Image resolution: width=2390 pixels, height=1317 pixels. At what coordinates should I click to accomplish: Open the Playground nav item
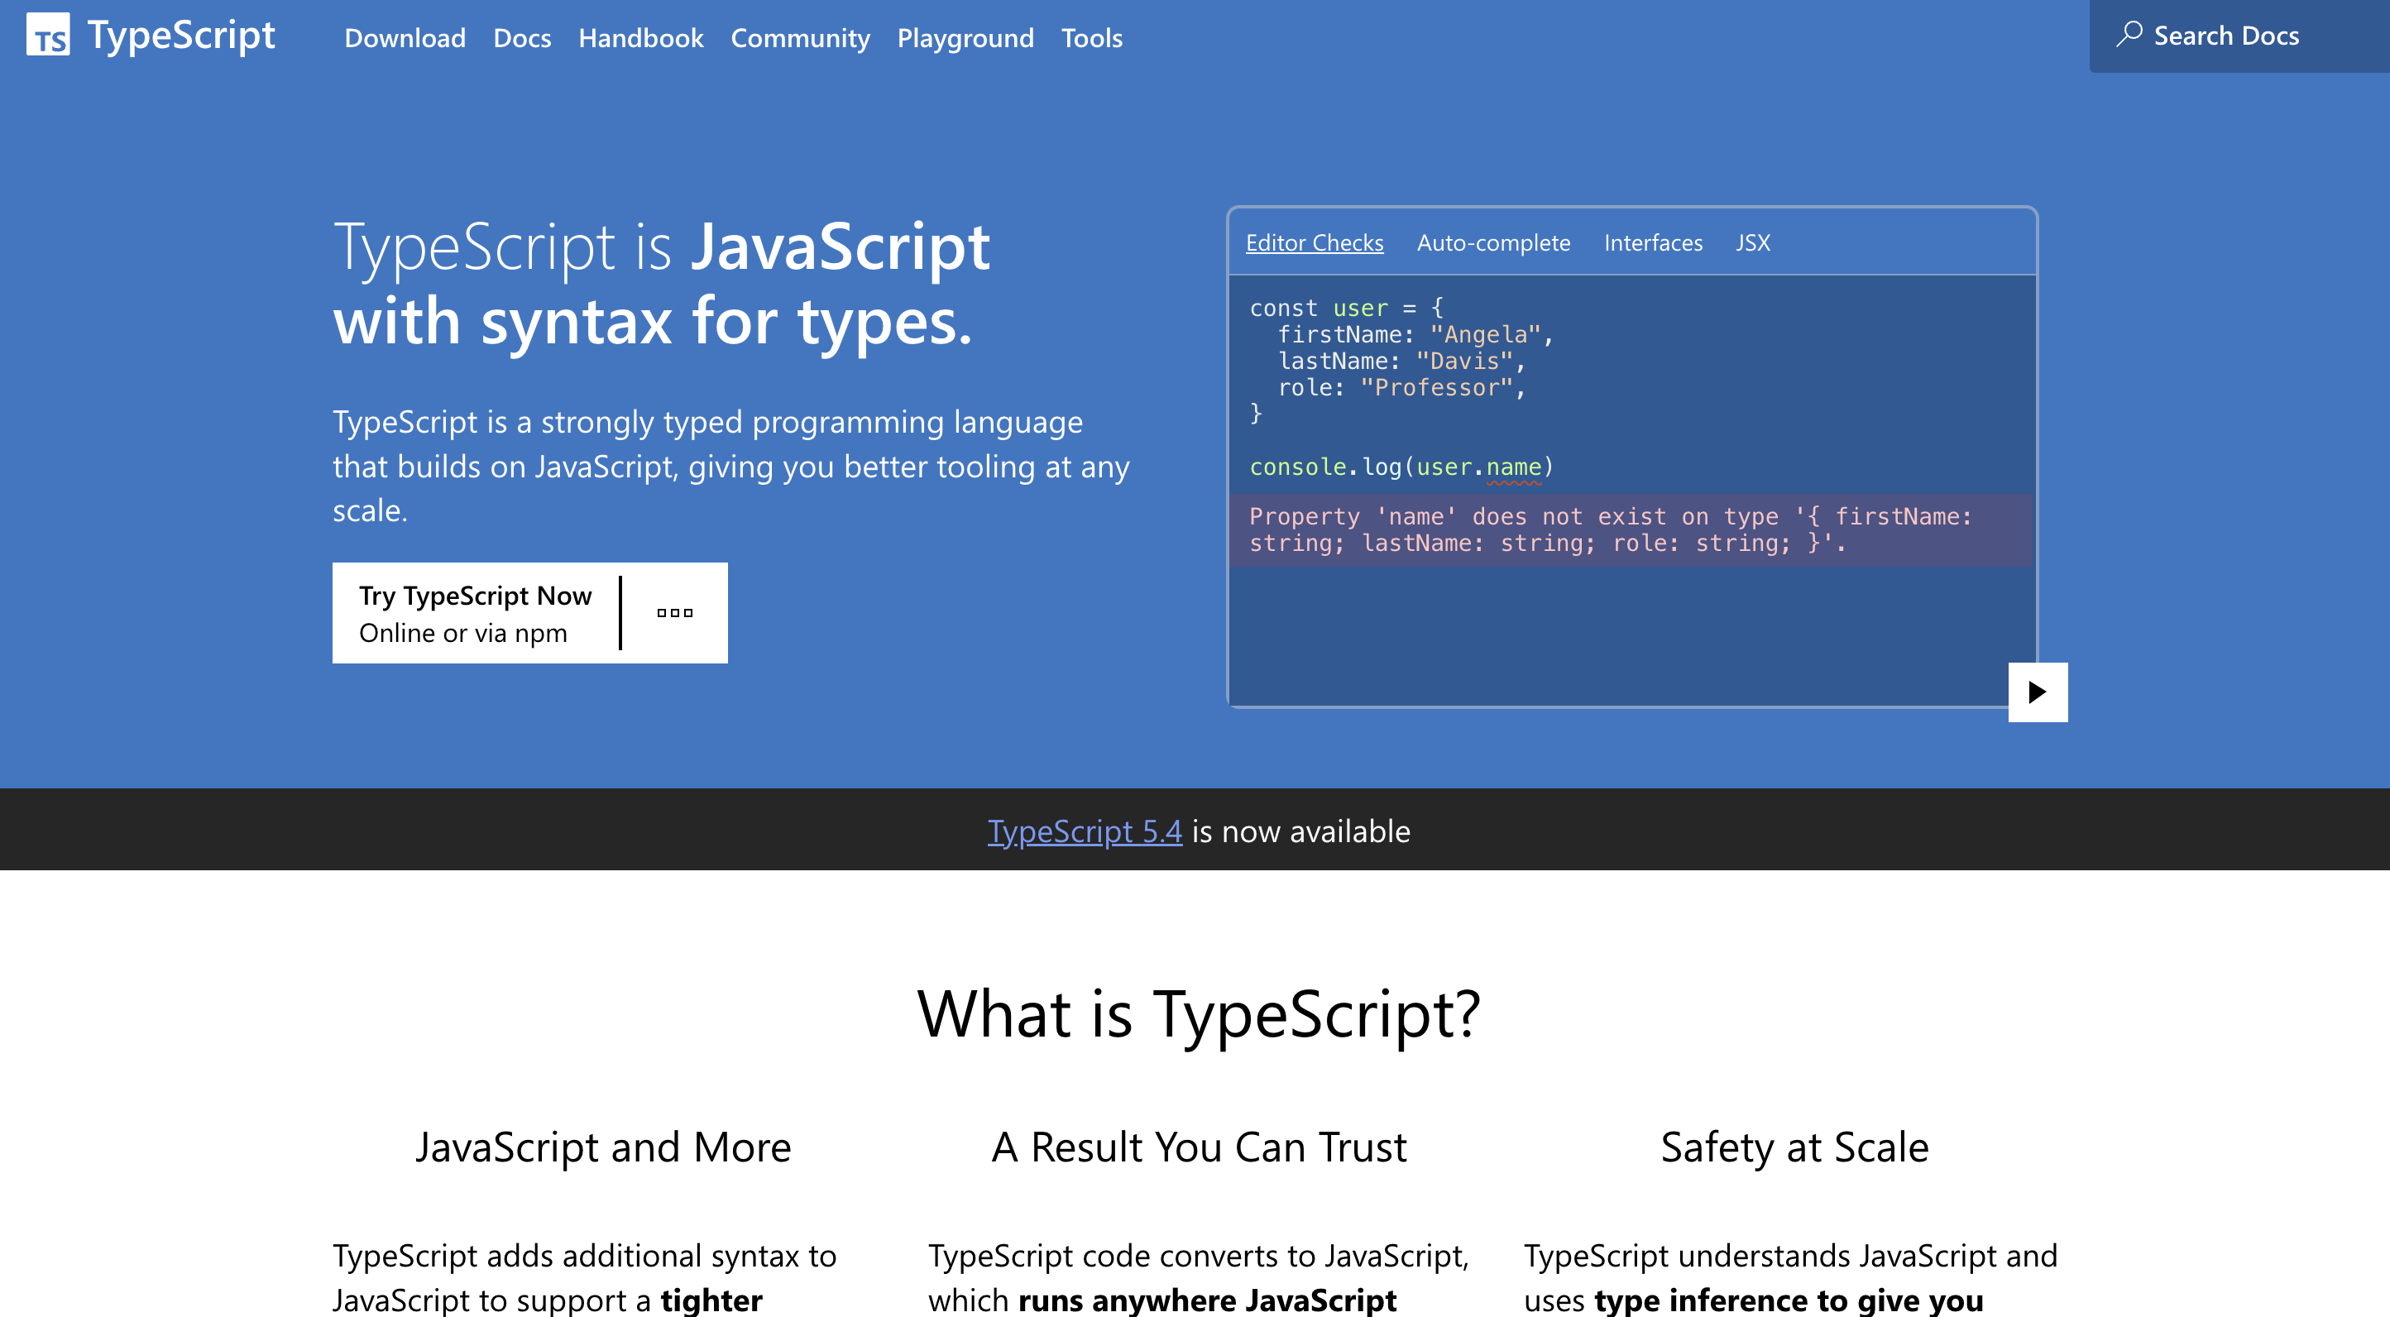pos(965,38)
